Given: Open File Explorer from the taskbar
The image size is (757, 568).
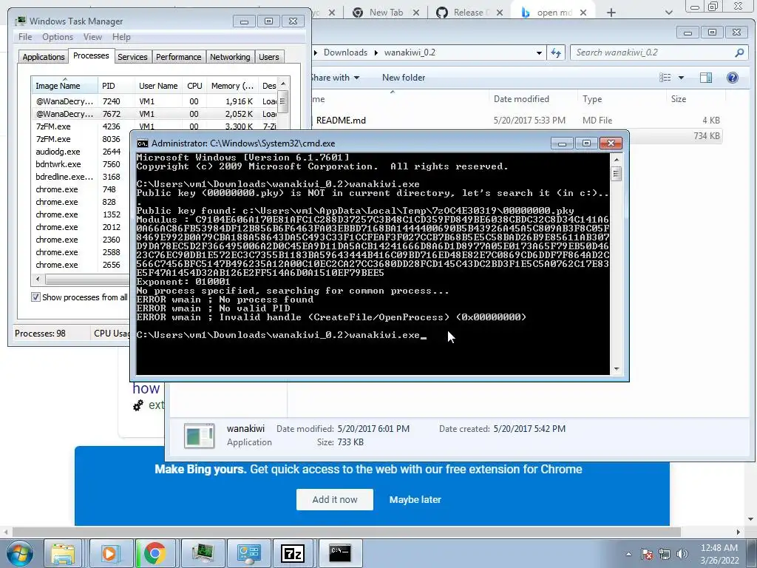Looking at the screenshot, I should [64, 553].
